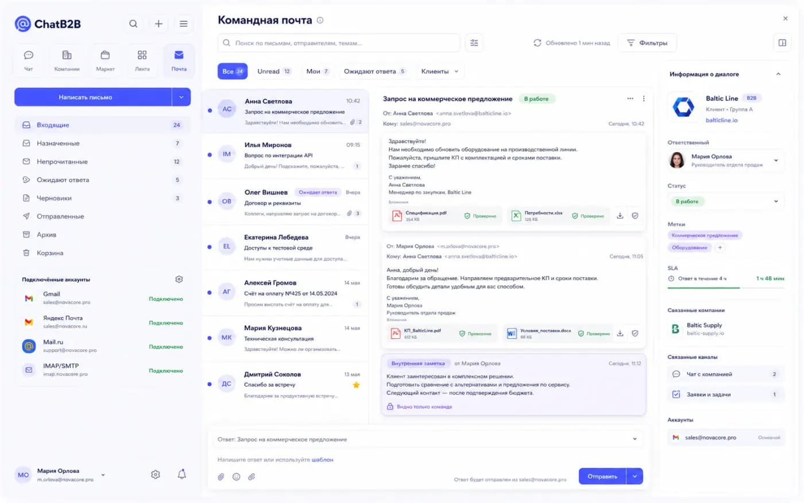Open the Черновики folder
The height and width of the screenshot is (503, 804).
(102, 198)
